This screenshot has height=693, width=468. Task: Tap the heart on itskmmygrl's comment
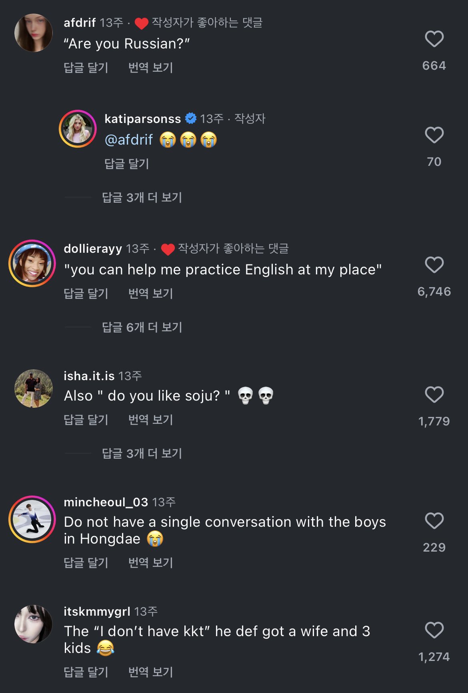click(434, 631)
